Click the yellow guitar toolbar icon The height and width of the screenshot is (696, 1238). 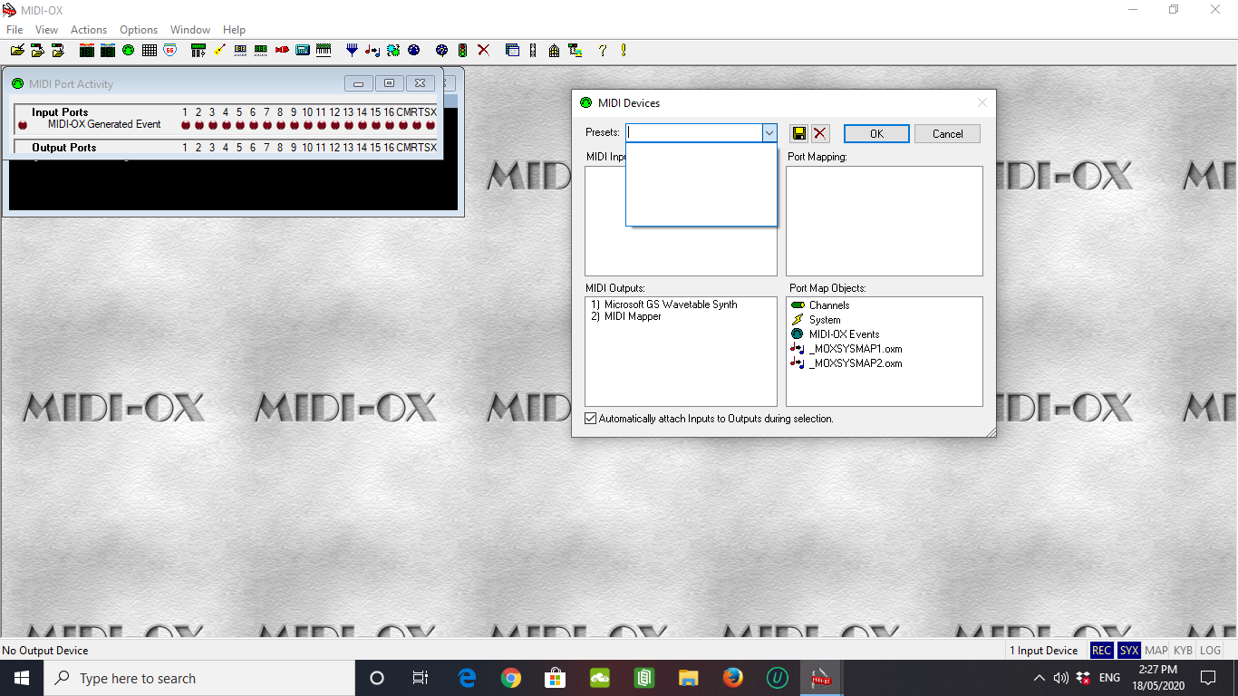pyautogui.click(x=219, y=51)
